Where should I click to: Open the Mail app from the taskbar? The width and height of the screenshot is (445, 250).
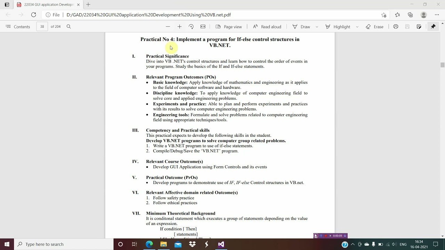(178, 244)
